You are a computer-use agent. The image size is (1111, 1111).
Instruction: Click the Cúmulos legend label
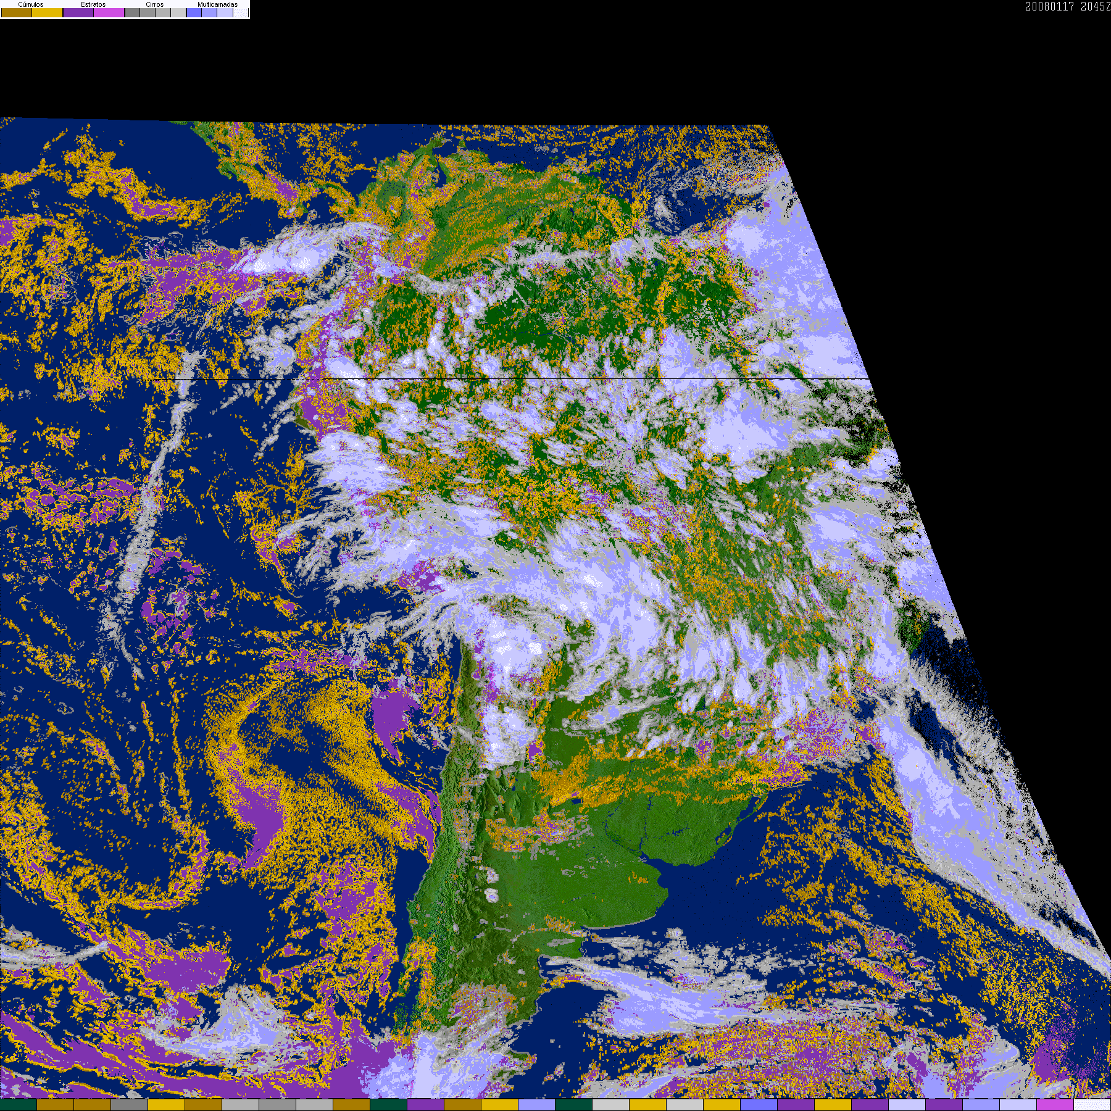pyautogui.click(x=31, y=4)
